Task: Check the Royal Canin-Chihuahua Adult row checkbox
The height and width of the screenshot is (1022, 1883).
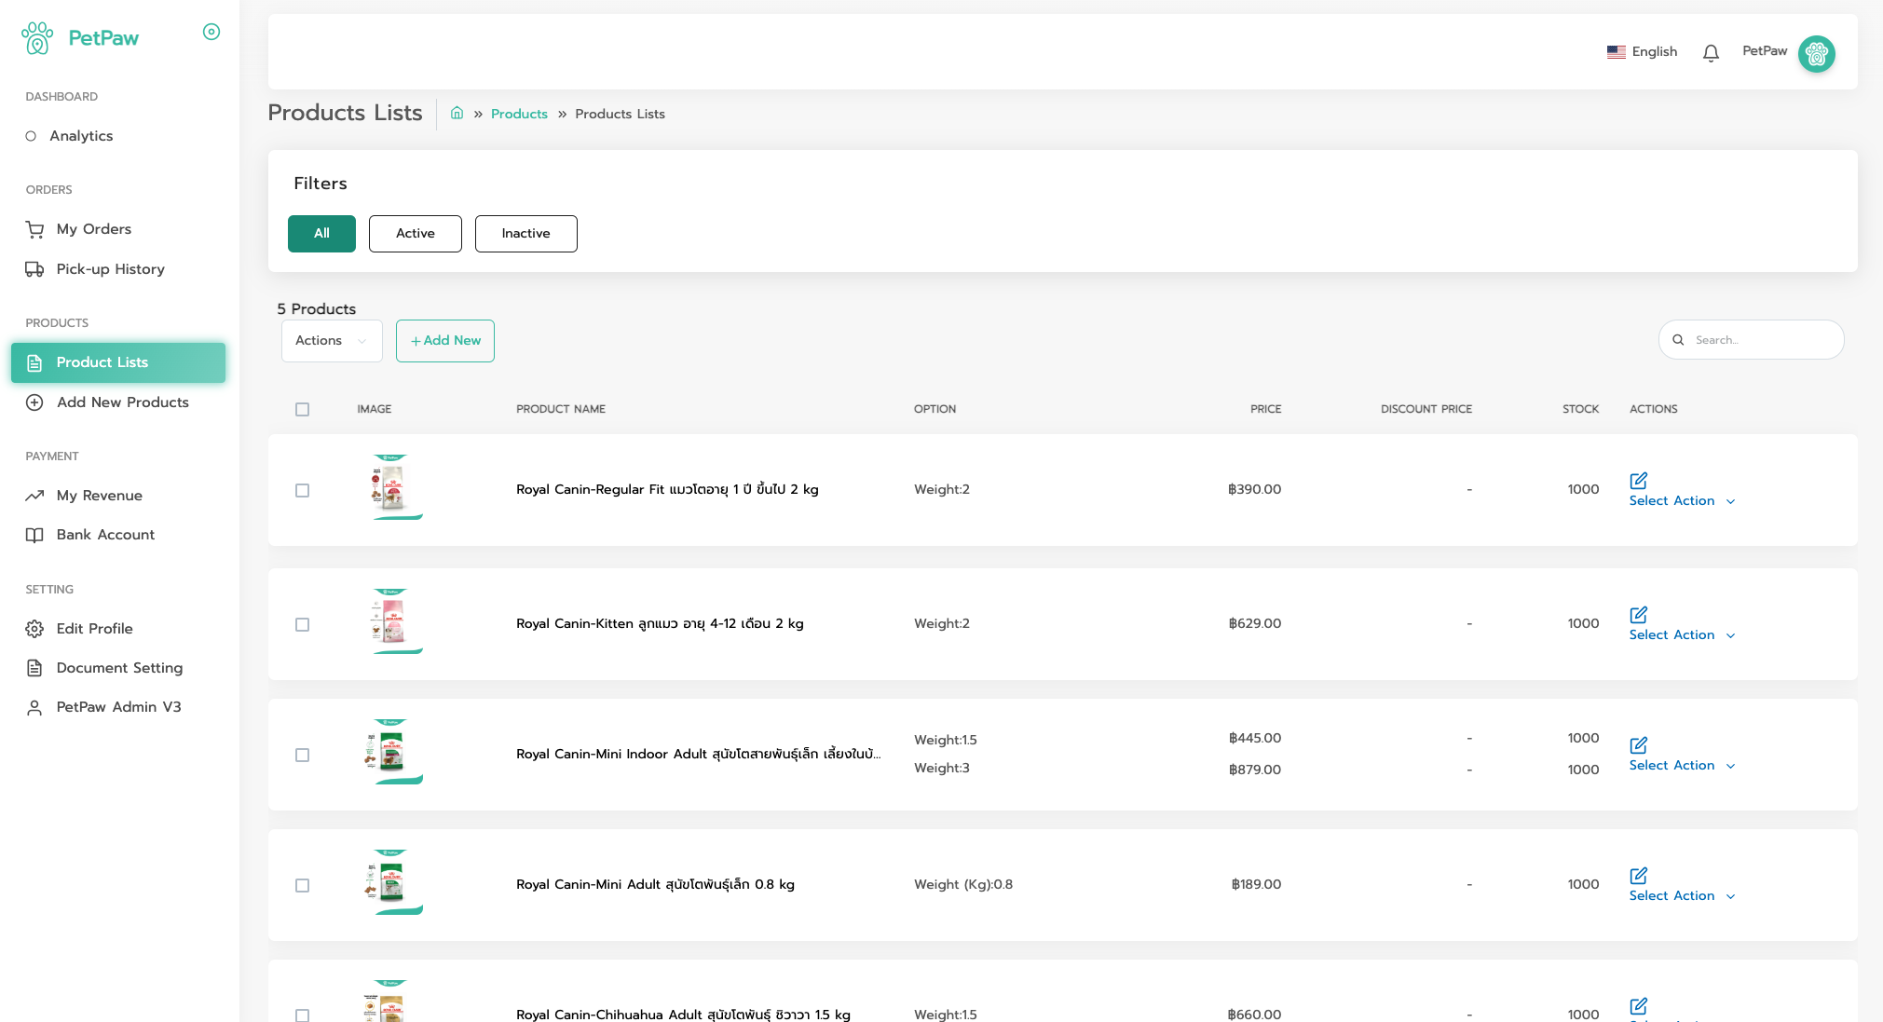Action: (x=302, y=1015)
